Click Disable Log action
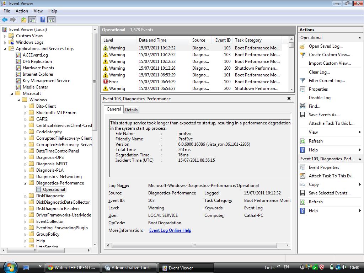This screenshot has height=273, width=364. click(x=320, y=98)
